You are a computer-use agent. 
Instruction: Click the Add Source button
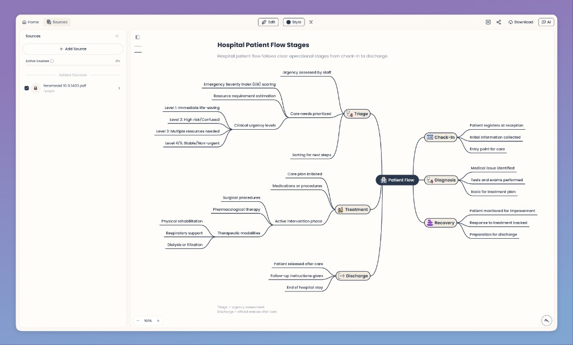point(73,49)
